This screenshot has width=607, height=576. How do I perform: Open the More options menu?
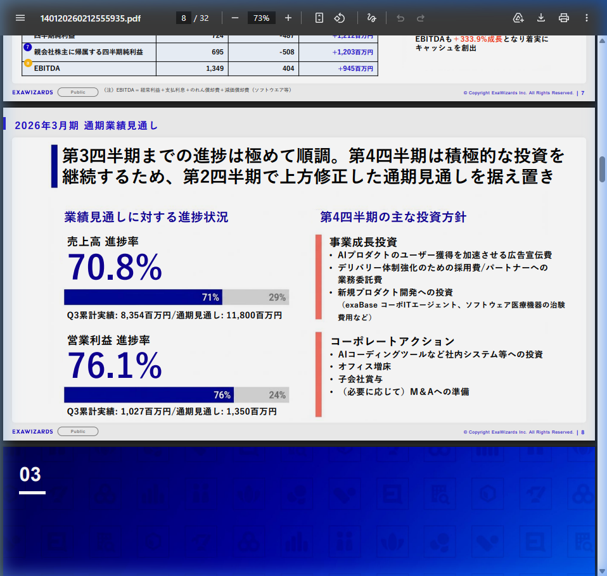pyautogui.click(x=586, y=18)
